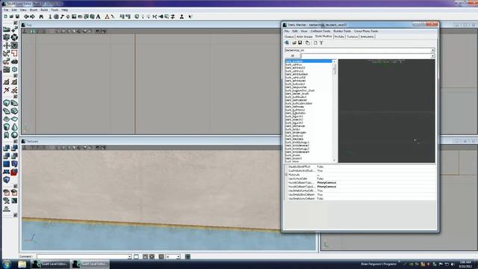This screenshot has width=478, height=269.
Task: Click the T icon in Static Meshes toolbar
Action: [321, 43]
